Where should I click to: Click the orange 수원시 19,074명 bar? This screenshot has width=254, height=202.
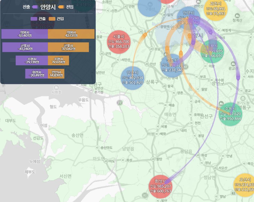click(x=59, y=60)
